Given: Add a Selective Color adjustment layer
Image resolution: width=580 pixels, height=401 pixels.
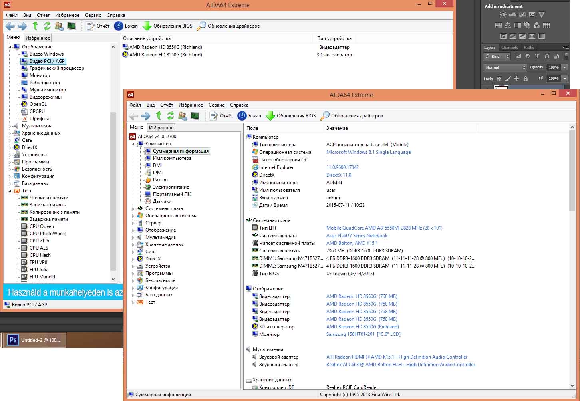Looking at the screenshot, I should pos(532,36).
